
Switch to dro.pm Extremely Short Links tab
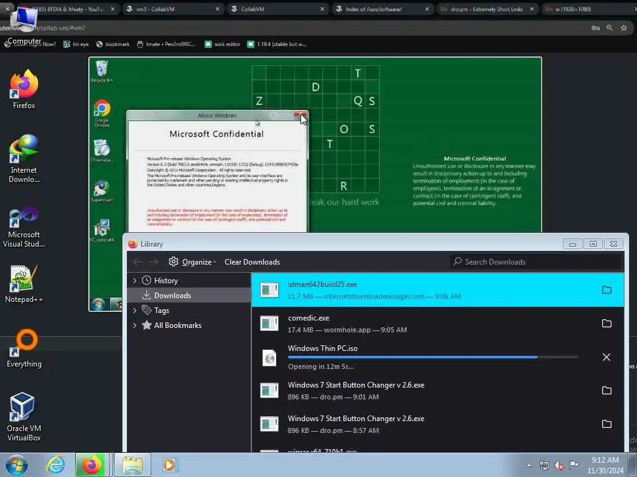point(488,9)
